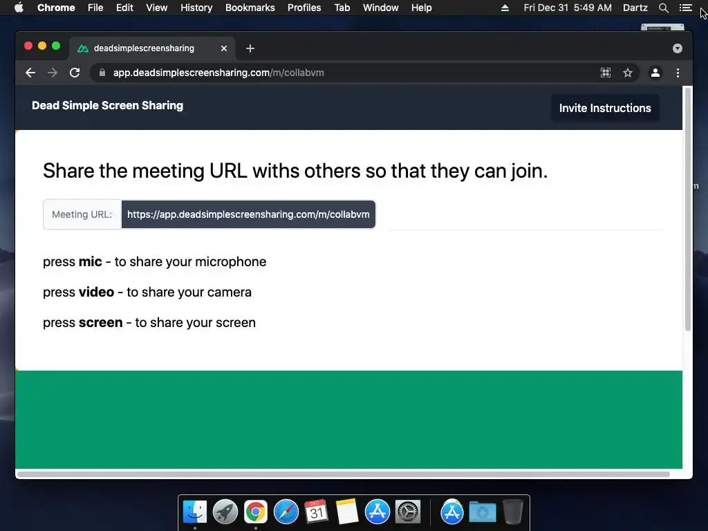Open the App Store icon beside Downloads folder
The image size is (708, 531).
coord(452,512)
